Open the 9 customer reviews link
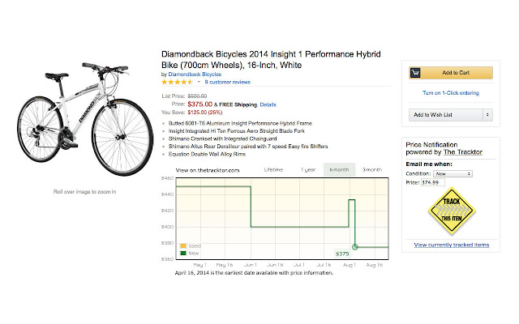Screen dimensions: 519x324 (227, 82)
